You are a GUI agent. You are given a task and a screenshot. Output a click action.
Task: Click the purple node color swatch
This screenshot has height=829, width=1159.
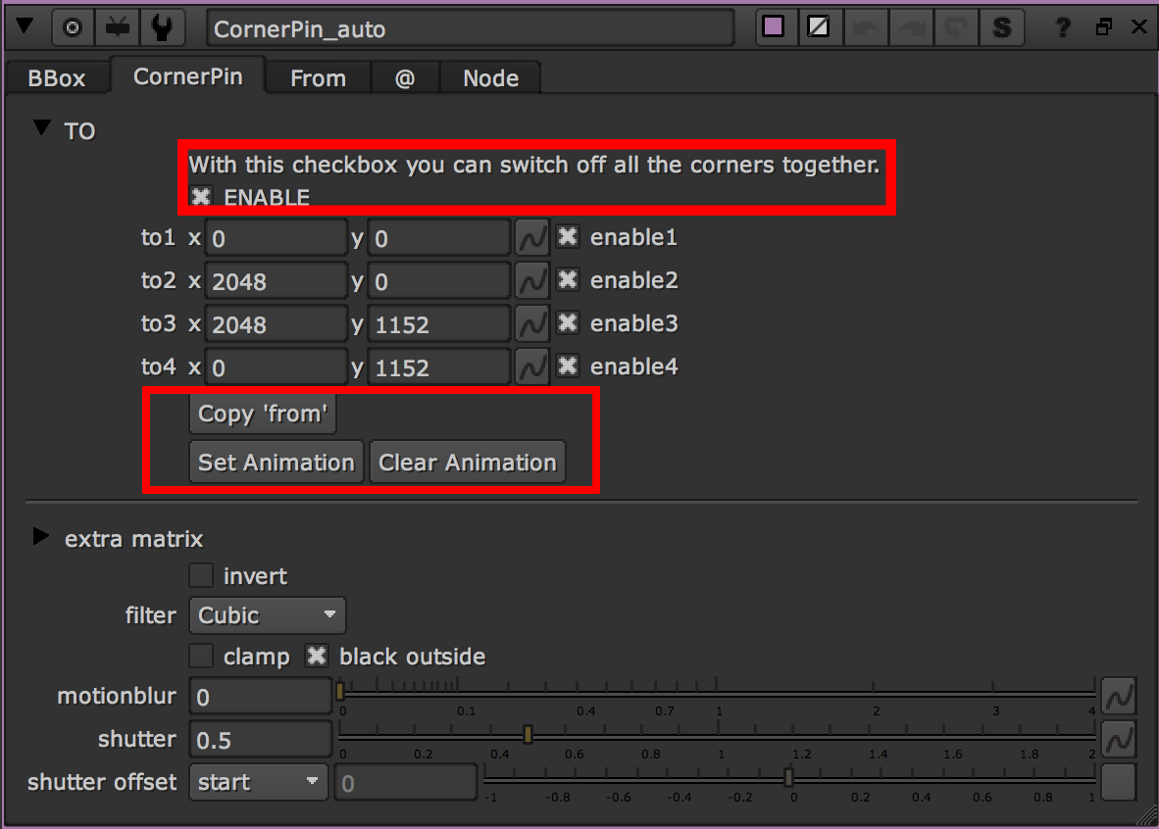(x=774, y=27)
